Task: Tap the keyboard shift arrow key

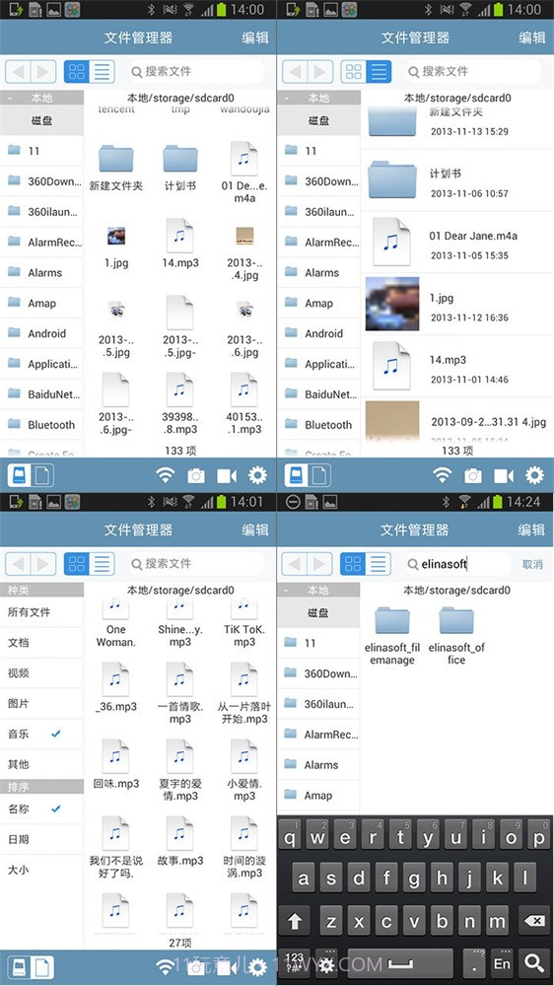Action: [295, 921]
